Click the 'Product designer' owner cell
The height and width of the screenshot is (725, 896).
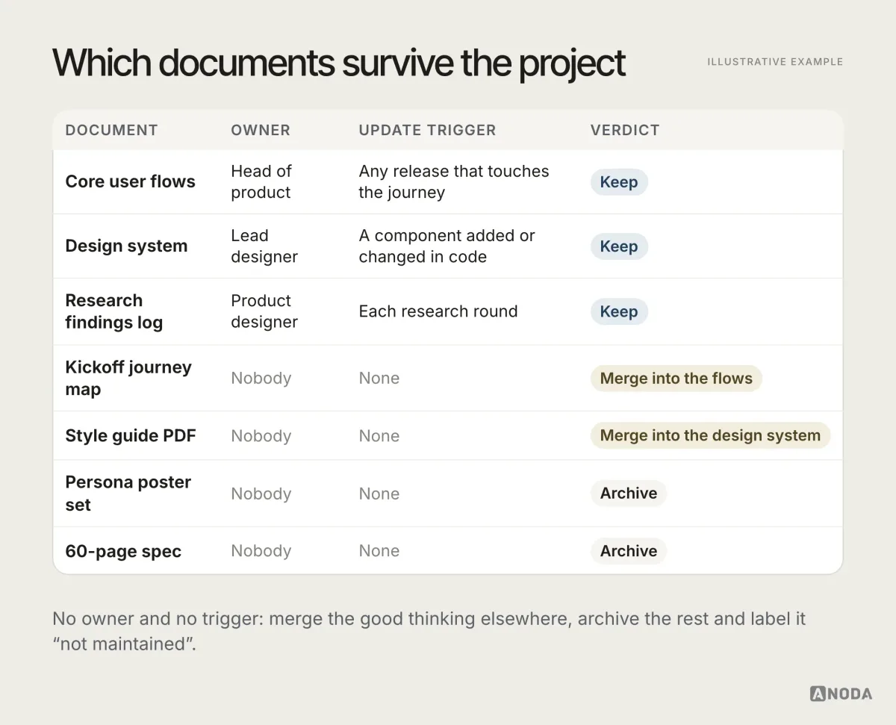[264, 311]
